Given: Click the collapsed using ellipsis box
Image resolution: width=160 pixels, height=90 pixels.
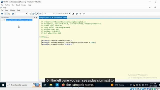Looking at the screenshot, I should pyautogui.click(x=47, y=37).
